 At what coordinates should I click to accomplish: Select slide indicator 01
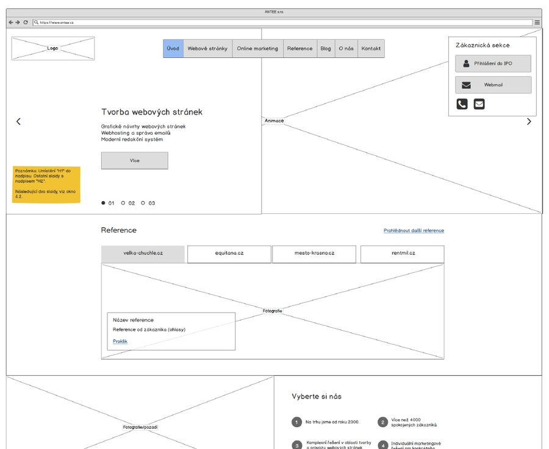click(104, 203)
